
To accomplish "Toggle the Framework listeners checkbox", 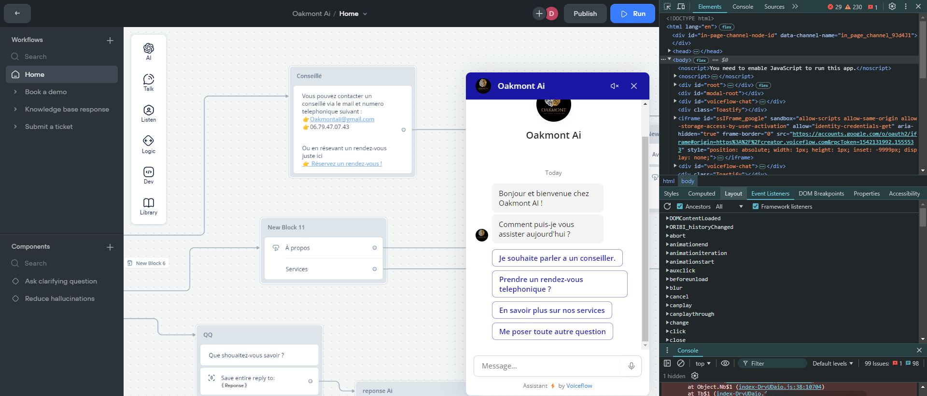I will pyautogui.click(x=756, y=207).
